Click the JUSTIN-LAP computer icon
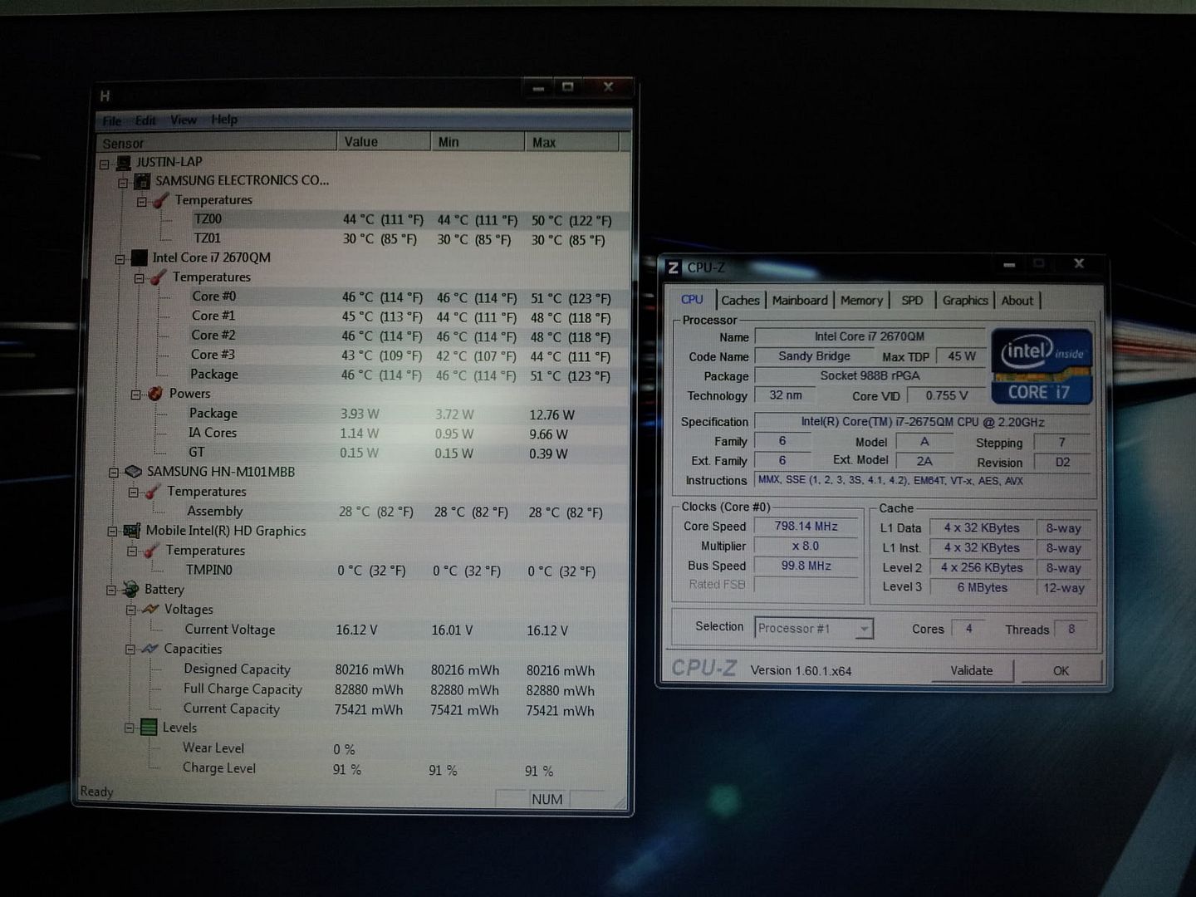 tap(124, 163)
